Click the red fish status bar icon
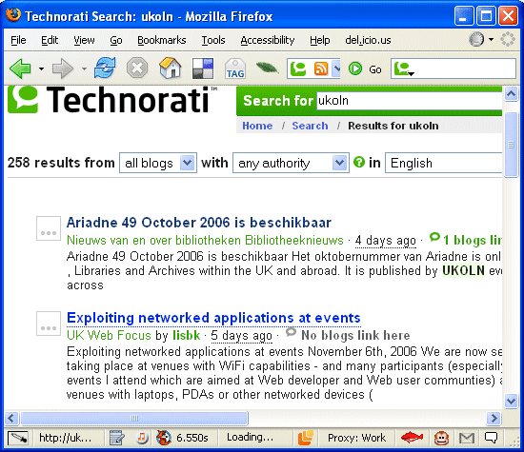The height and width of the screenshot is (452, 524). 412,438
